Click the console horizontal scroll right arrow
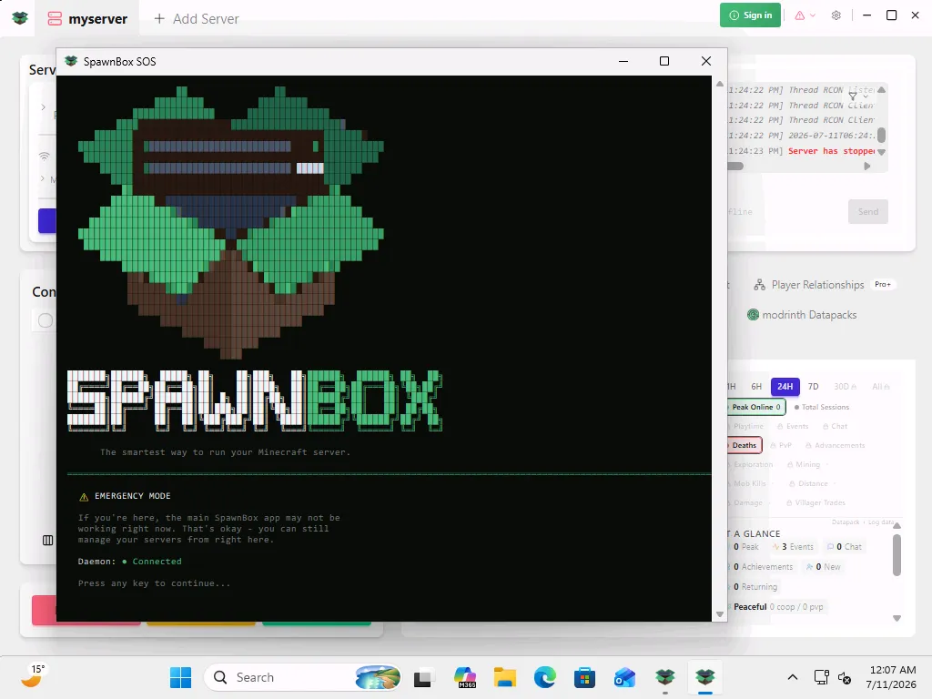Screen dimensions: 932x699 click(x=867, y=167)
